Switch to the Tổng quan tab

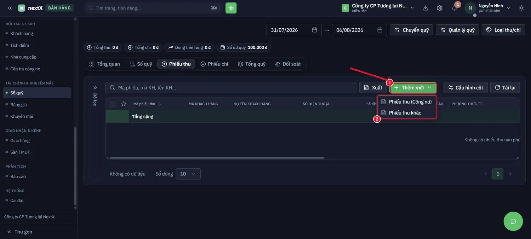pyautogui.click(x=105, y=64)
